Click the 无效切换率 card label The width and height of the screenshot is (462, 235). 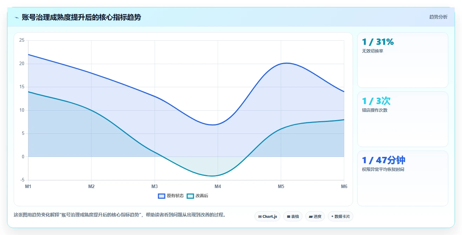click(373, 51)
